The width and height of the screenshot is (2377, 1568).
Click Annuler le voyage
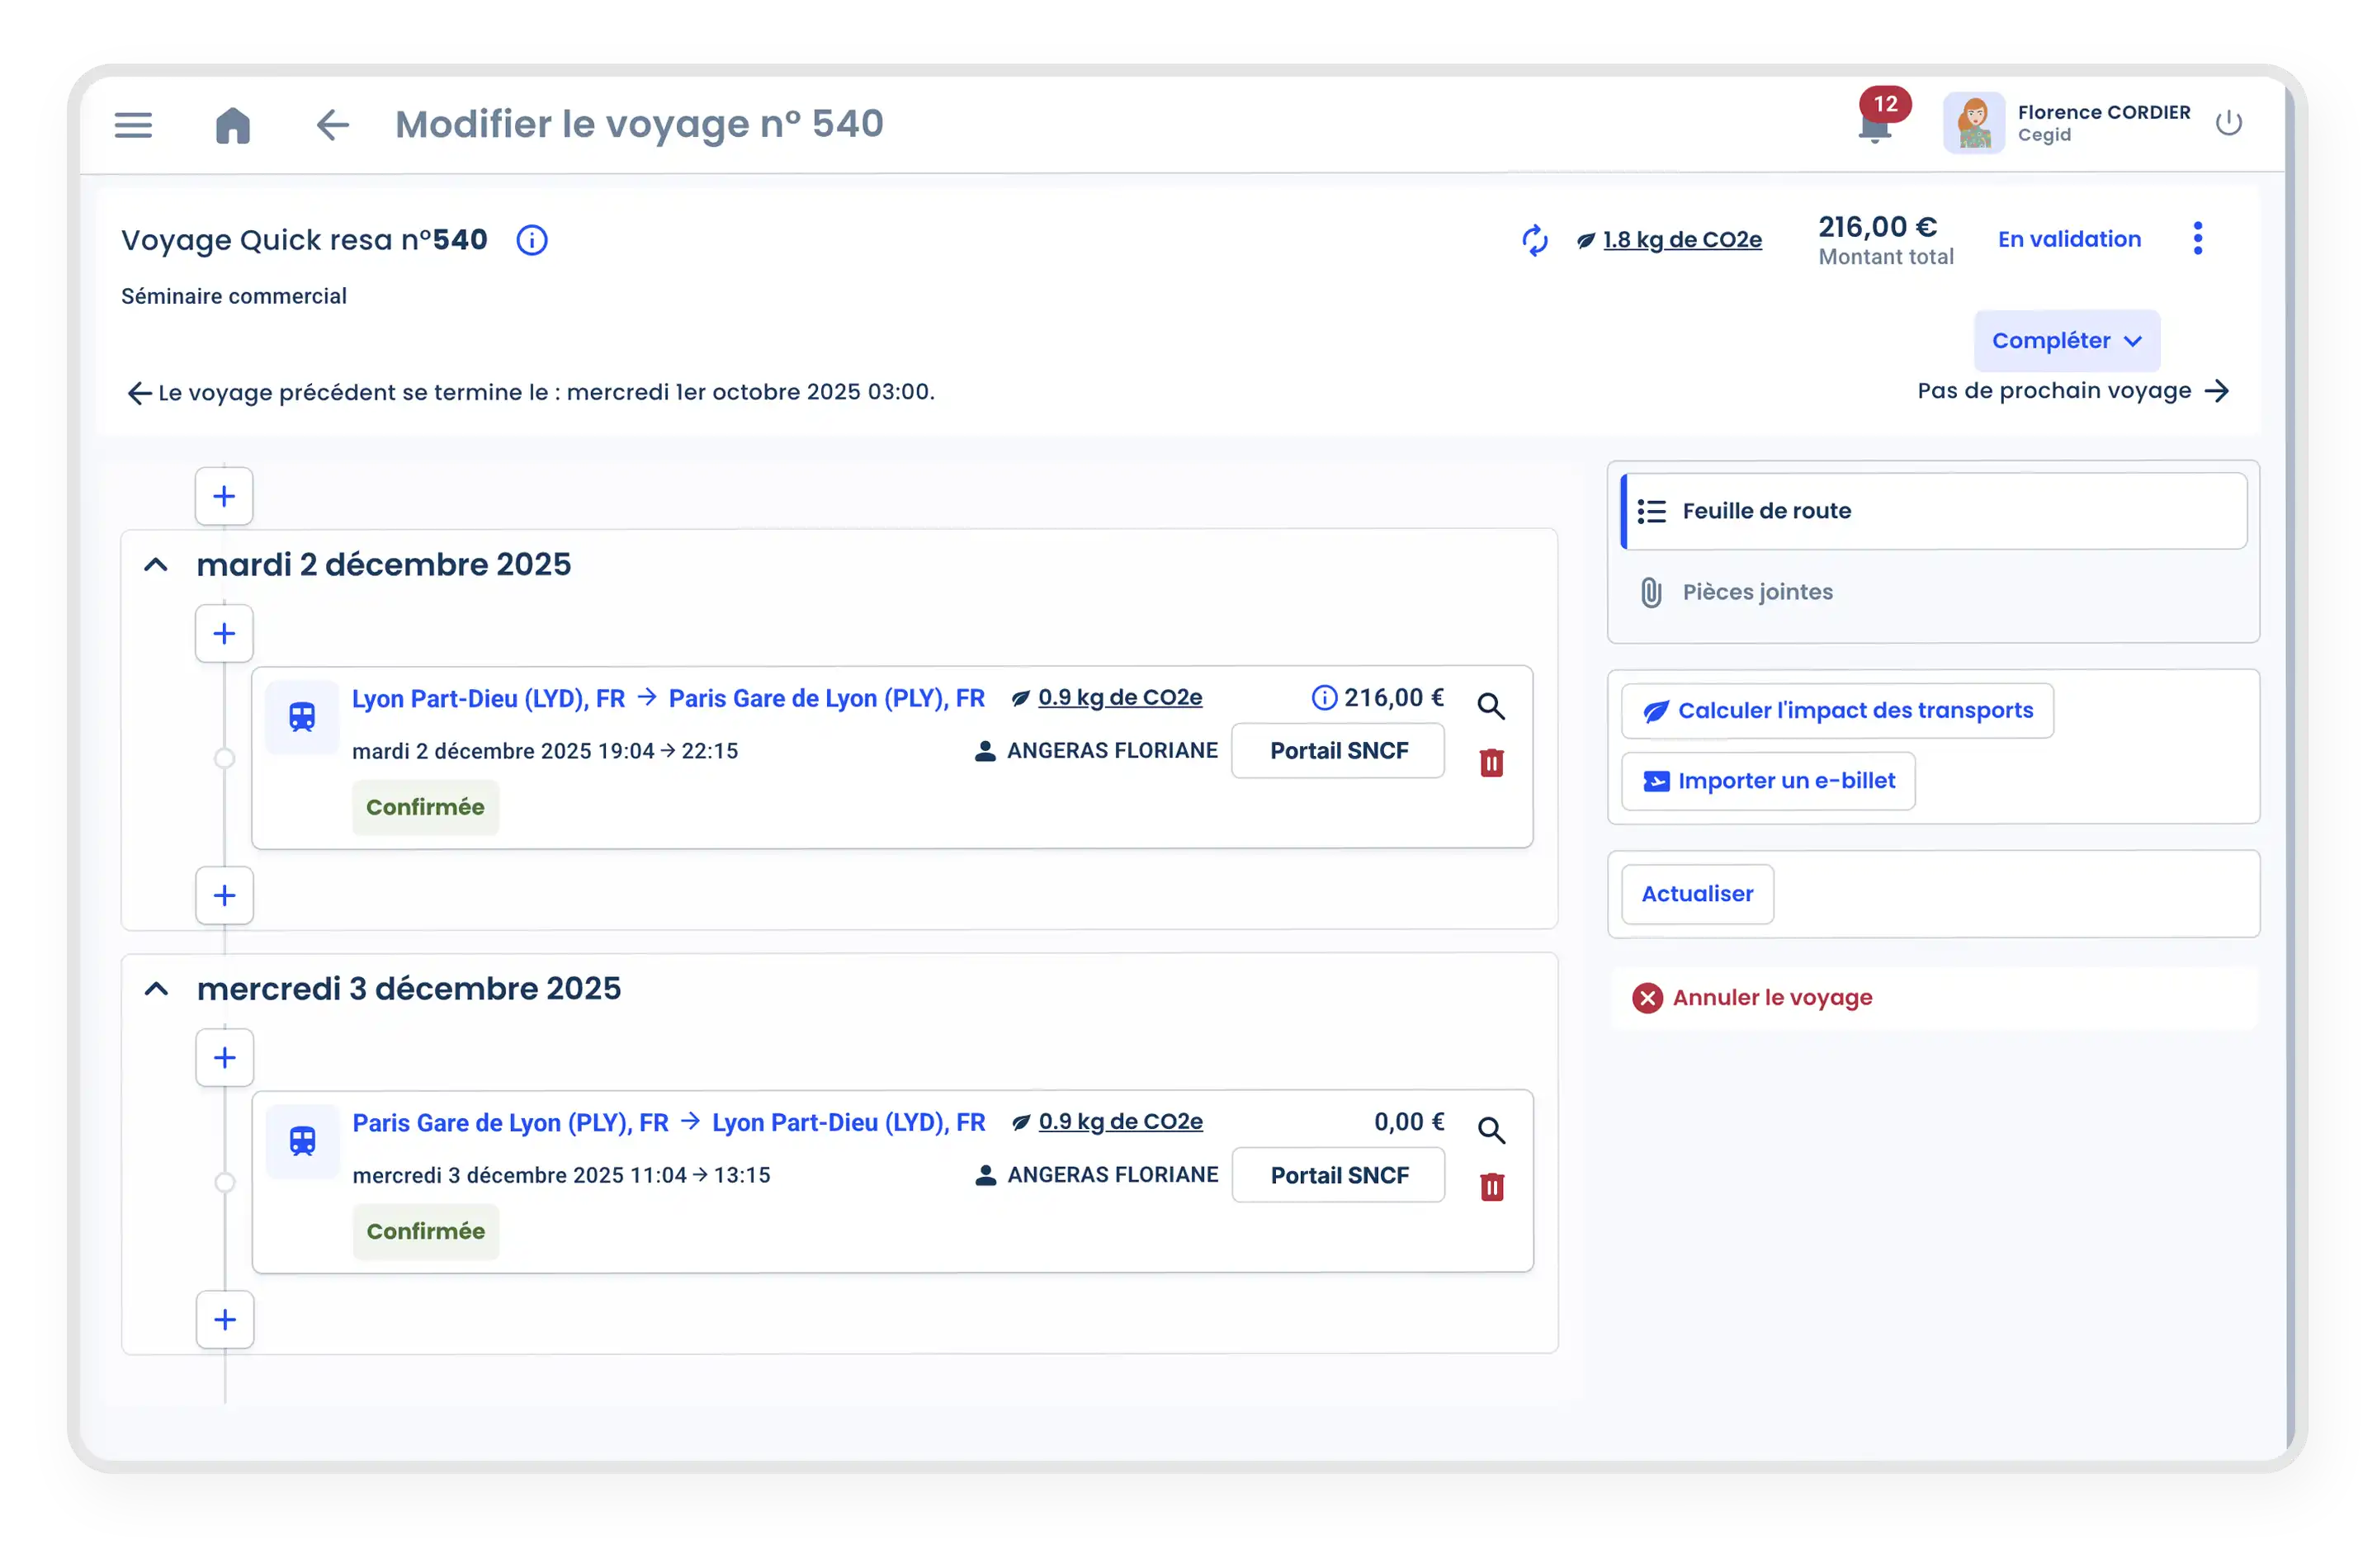click(1771, 998)
